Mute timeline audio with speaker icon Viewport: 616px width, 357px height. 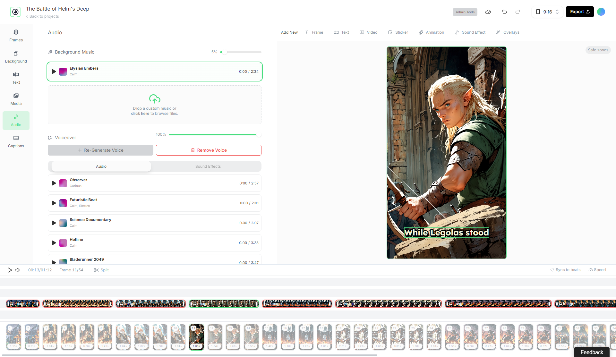[x=18, y=270]
